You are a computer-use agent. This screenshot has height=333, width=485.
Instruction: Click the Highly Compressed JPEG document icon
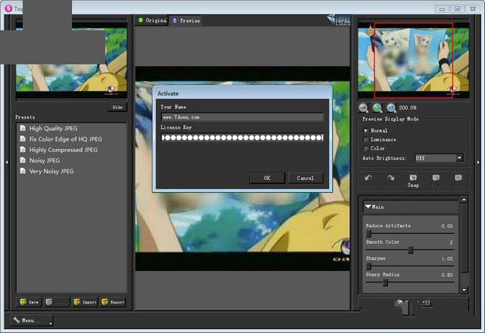point(23,150)
